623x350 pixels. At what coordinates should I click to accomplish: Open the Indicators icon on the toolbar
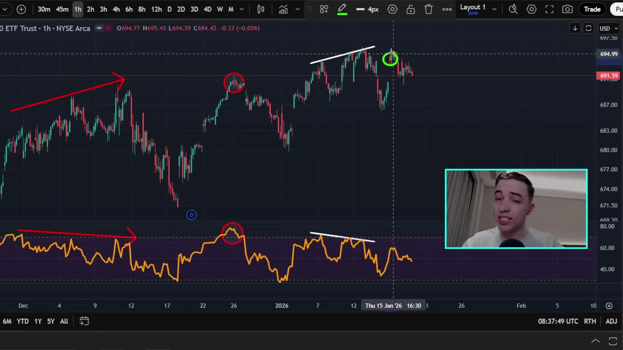[283, 9]
